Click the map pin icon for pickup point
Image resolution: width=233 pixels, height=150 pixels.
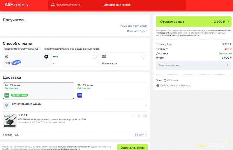click(x=6, y=105)
